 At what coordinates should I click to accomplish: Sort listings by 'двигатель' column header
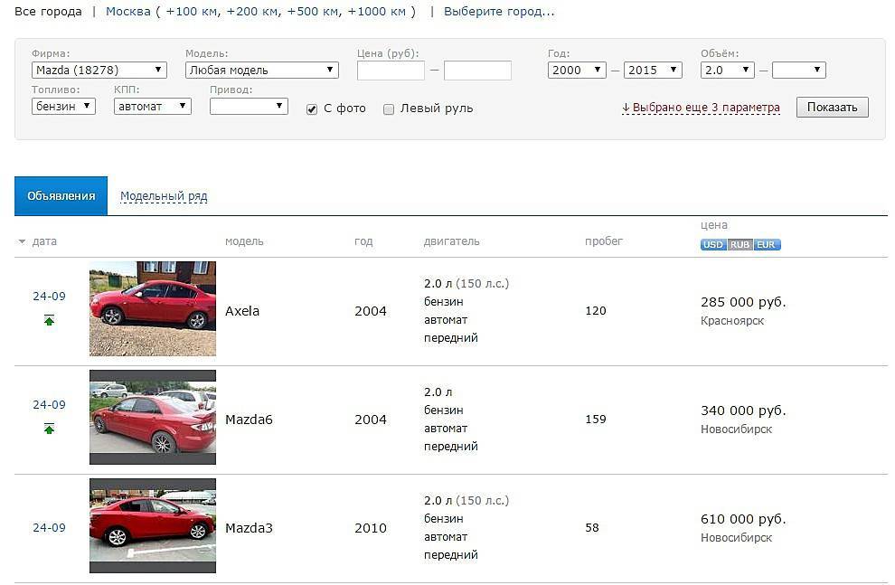451,241
